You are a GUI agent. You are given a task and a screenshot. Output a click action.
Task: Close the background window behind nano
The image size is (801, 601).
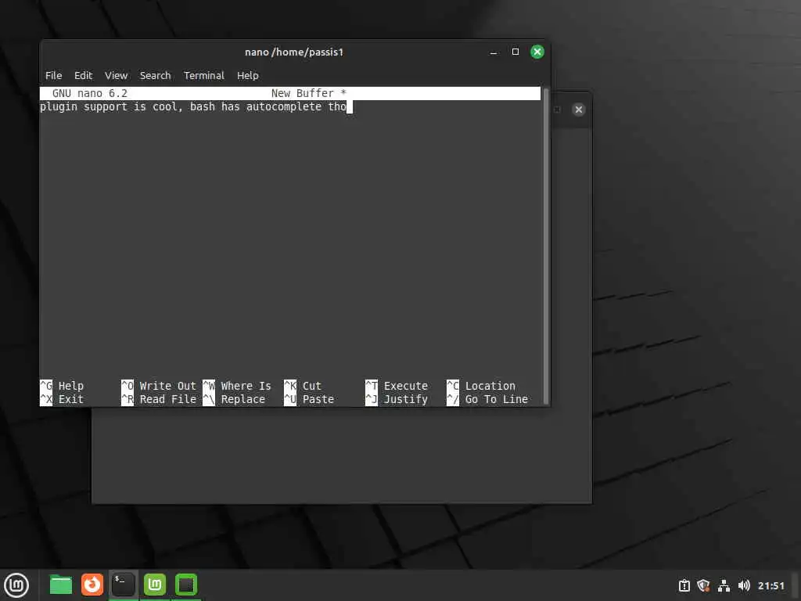point(579,110)
